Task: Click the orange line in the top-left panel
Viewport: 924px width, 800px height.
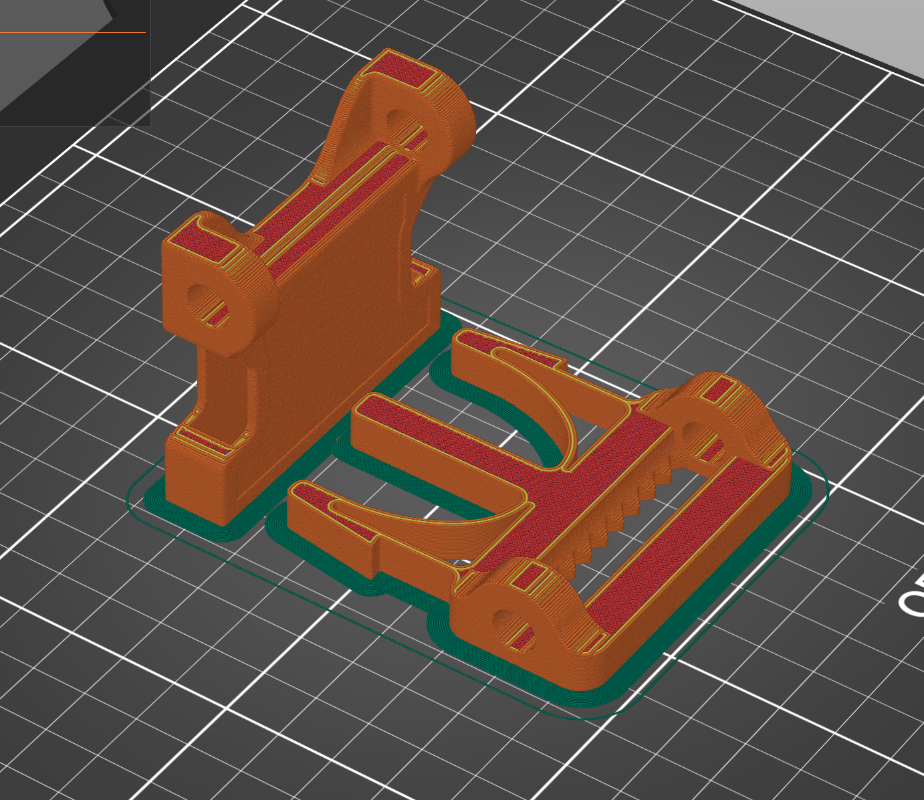Action: click(72, 32)
